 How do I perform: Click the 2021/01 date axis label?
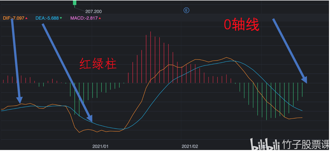[100, 146]
